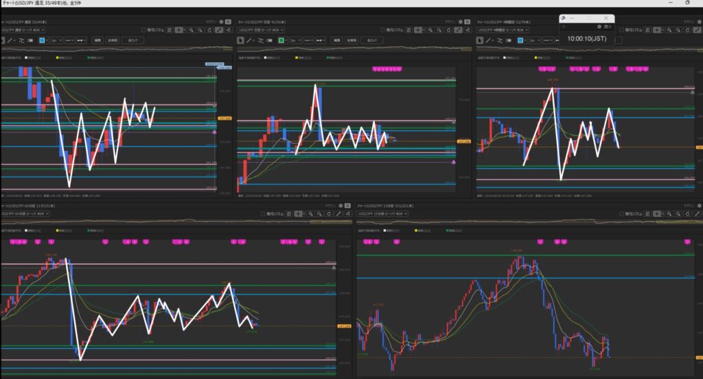Open arrow end style dropdown in weekly chart
The height and width of the screenshot is (379, 703).
coord(81,41)
